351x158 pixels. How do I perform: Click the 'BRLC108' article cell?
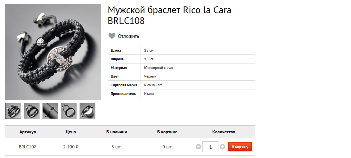pos(28,147)
